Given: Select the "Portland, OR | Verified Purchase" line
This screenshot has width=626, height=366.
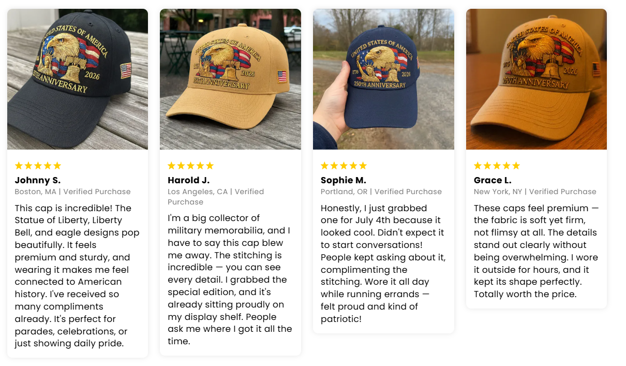Looking at the screenshot, I should pos(381,192).
